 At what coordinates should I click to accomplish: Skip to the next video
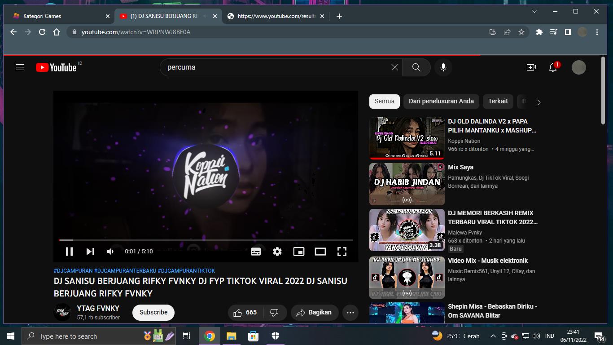[90, 252]
